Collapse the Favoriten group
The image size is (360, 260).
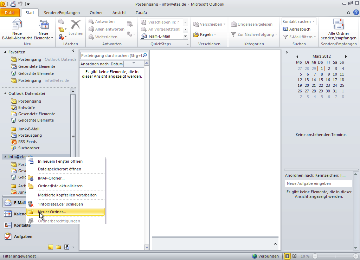click(5, 52)
